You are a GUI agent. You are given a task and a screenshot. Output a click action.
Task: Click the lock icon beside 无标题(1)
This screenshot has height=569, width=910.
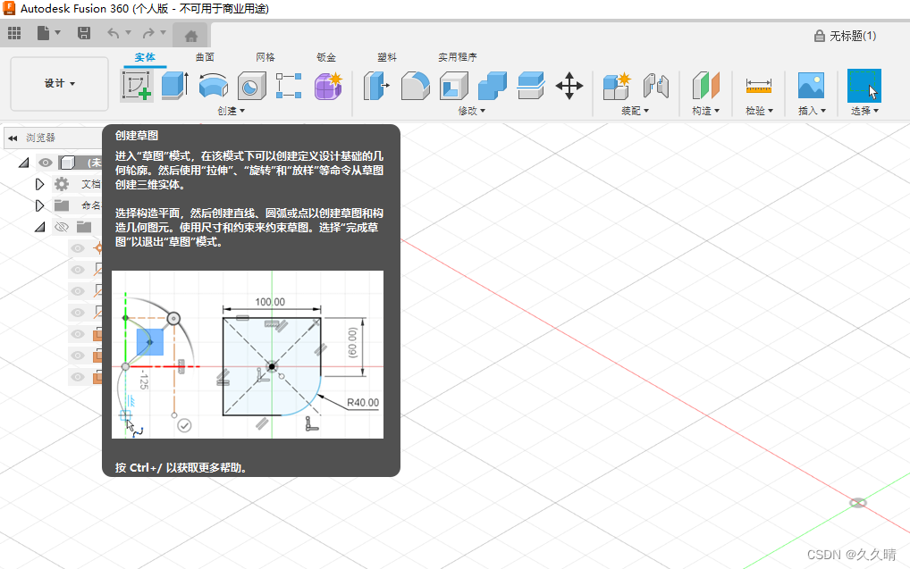tap(820, 36)
